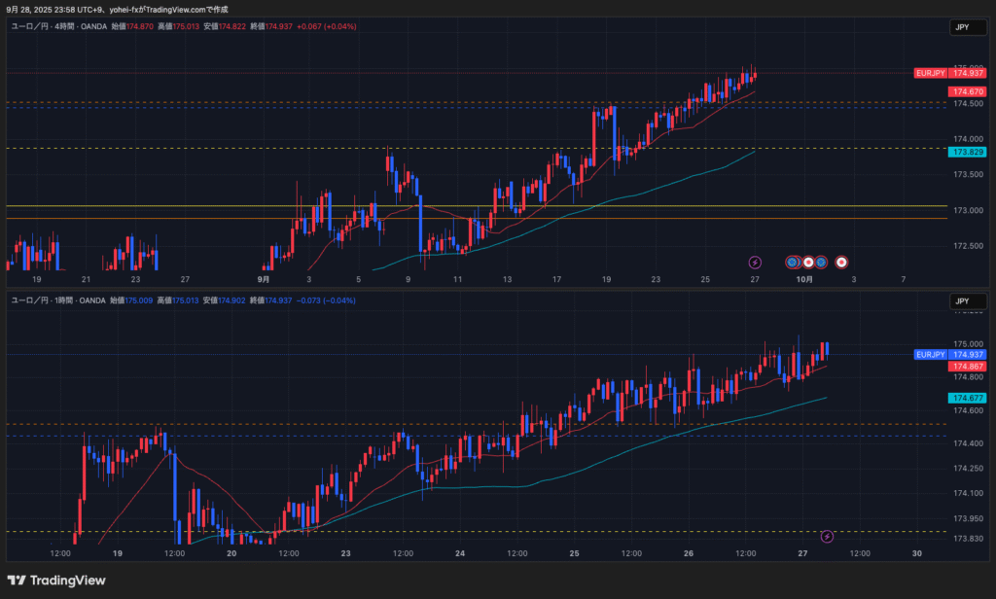Image resolution: width=996 pixels, height=599 pixels.
Task: Click the TradingView logo at bottom left
Action: tap(55, 581)
